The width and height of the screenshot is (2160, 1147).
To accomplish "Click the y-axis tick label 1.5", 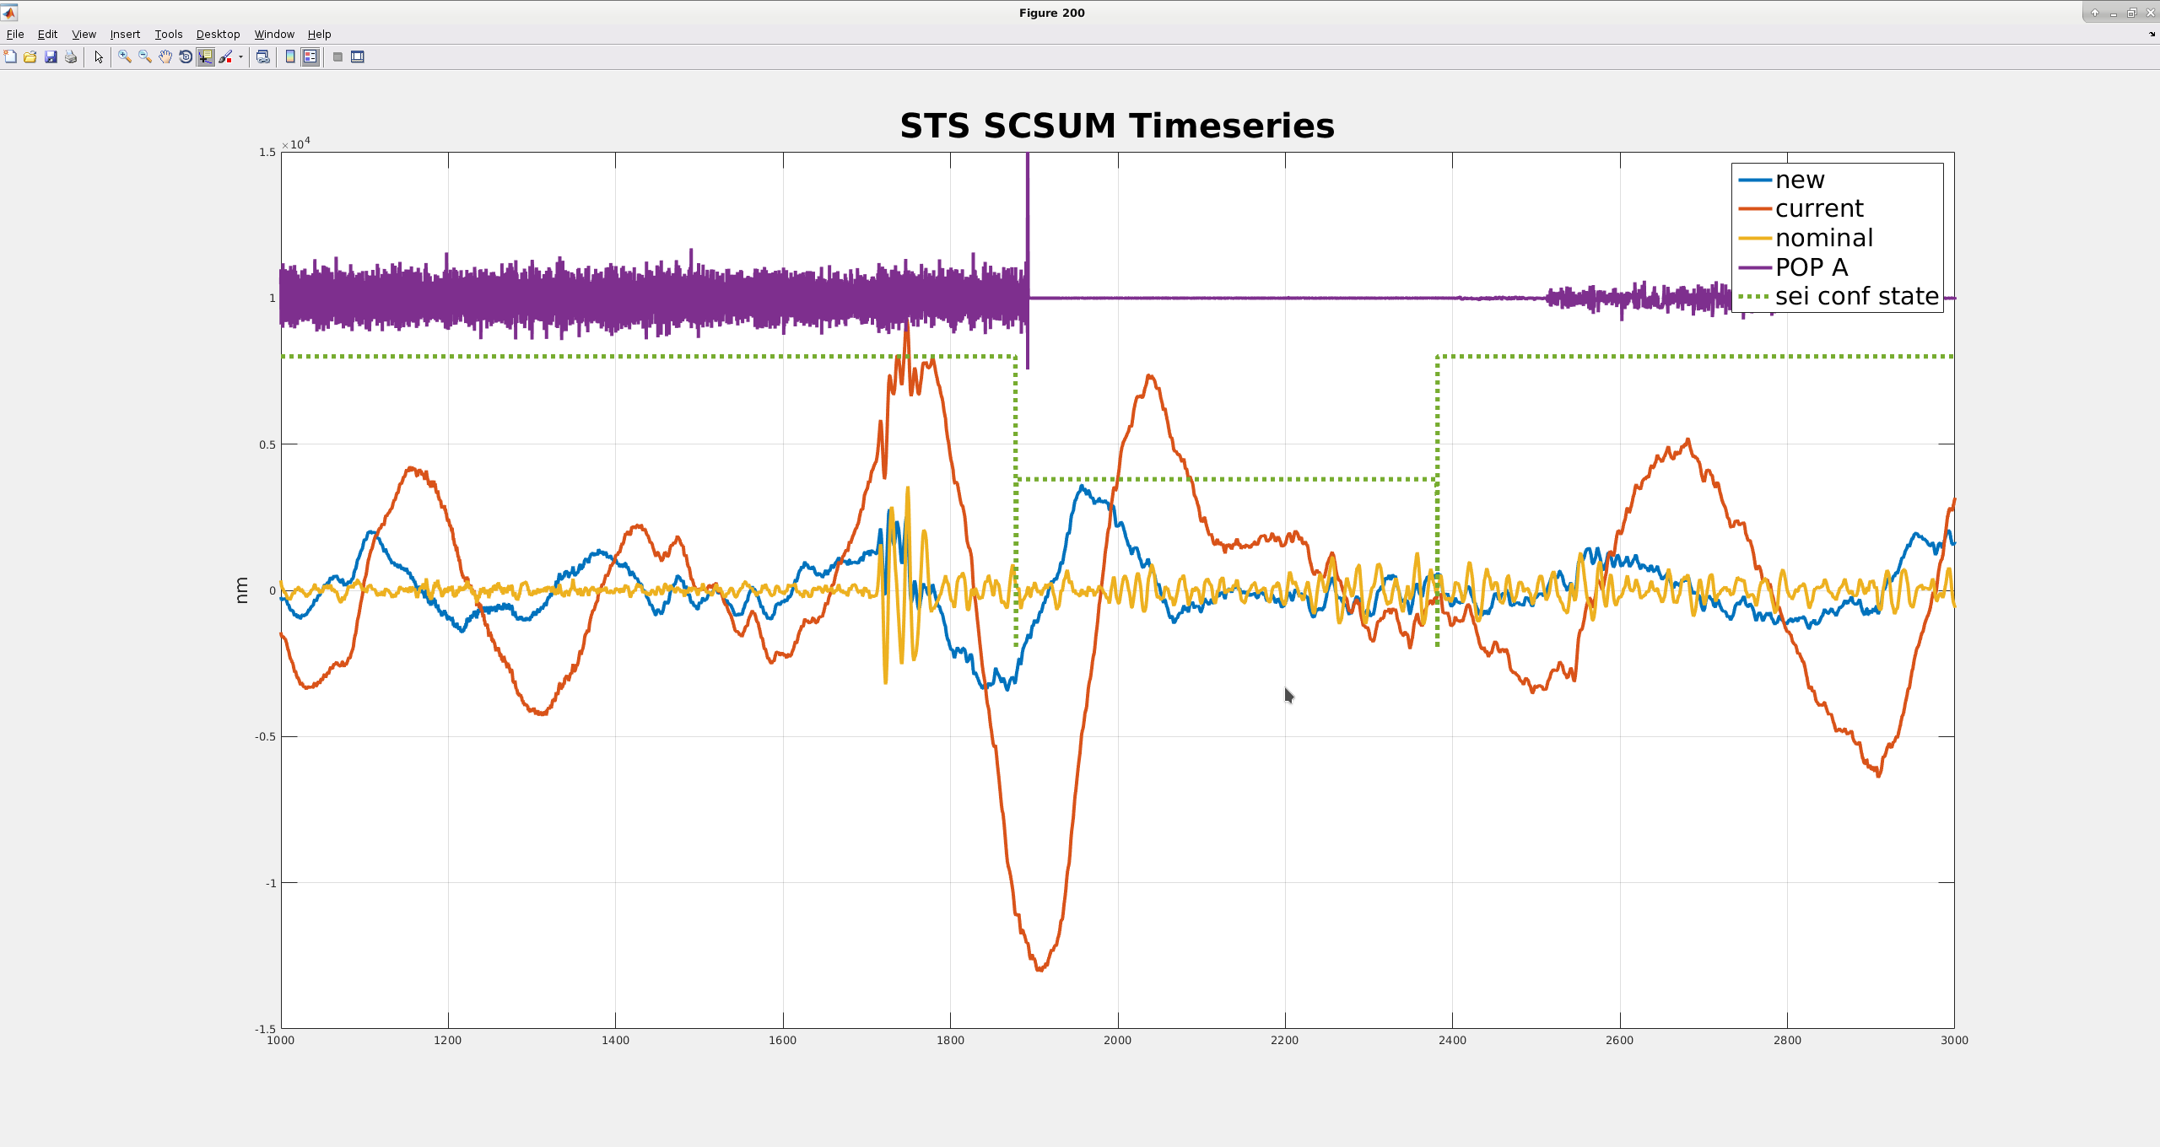I will [x=267, y=152].
